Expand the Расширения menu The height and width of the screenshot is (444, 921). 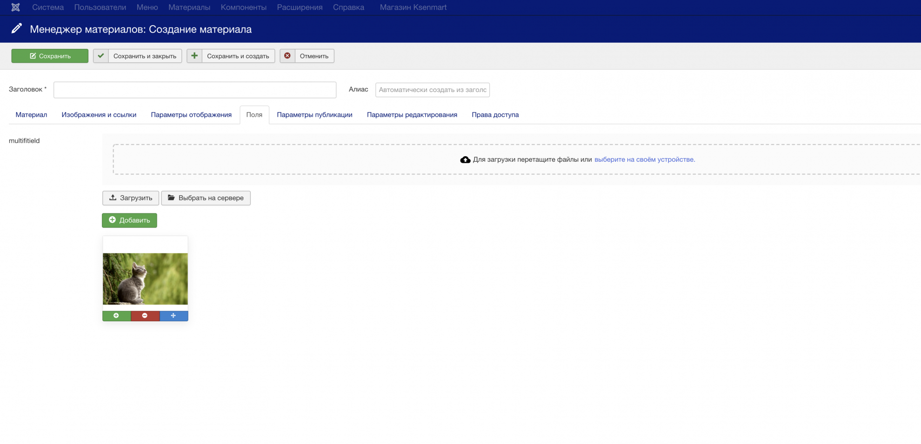pos(300,7)
